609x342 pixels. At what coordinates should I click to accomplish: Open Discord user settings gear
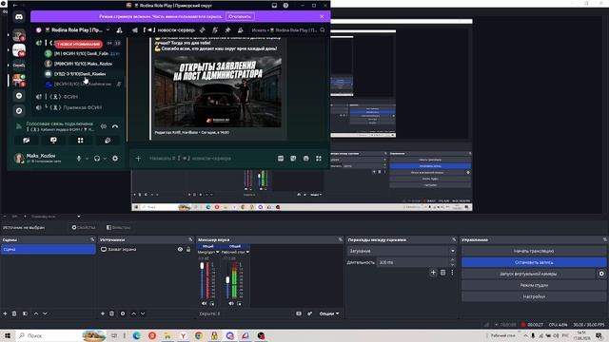(115, 159)
